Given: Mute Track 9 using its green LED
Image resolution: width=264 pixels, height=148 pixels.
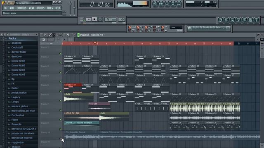Looking at the screenshot, I should 60,129.
